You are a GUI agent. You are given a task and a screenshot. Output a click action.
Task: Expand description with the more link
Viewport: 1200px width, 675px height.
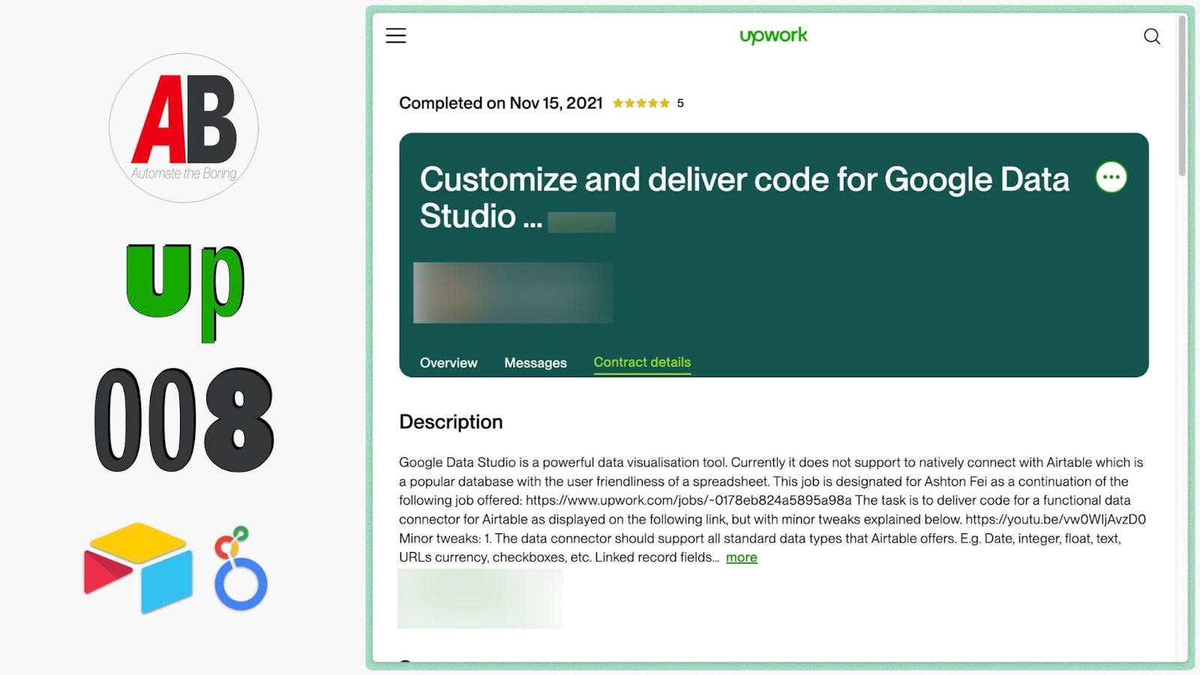tap(742, 557)
